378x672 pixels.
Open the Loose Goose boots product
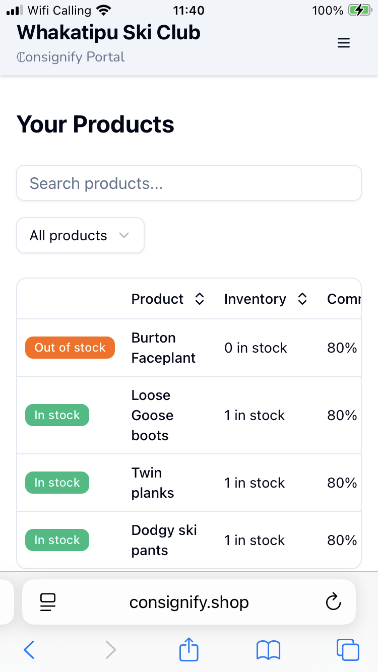pos(152,415)
